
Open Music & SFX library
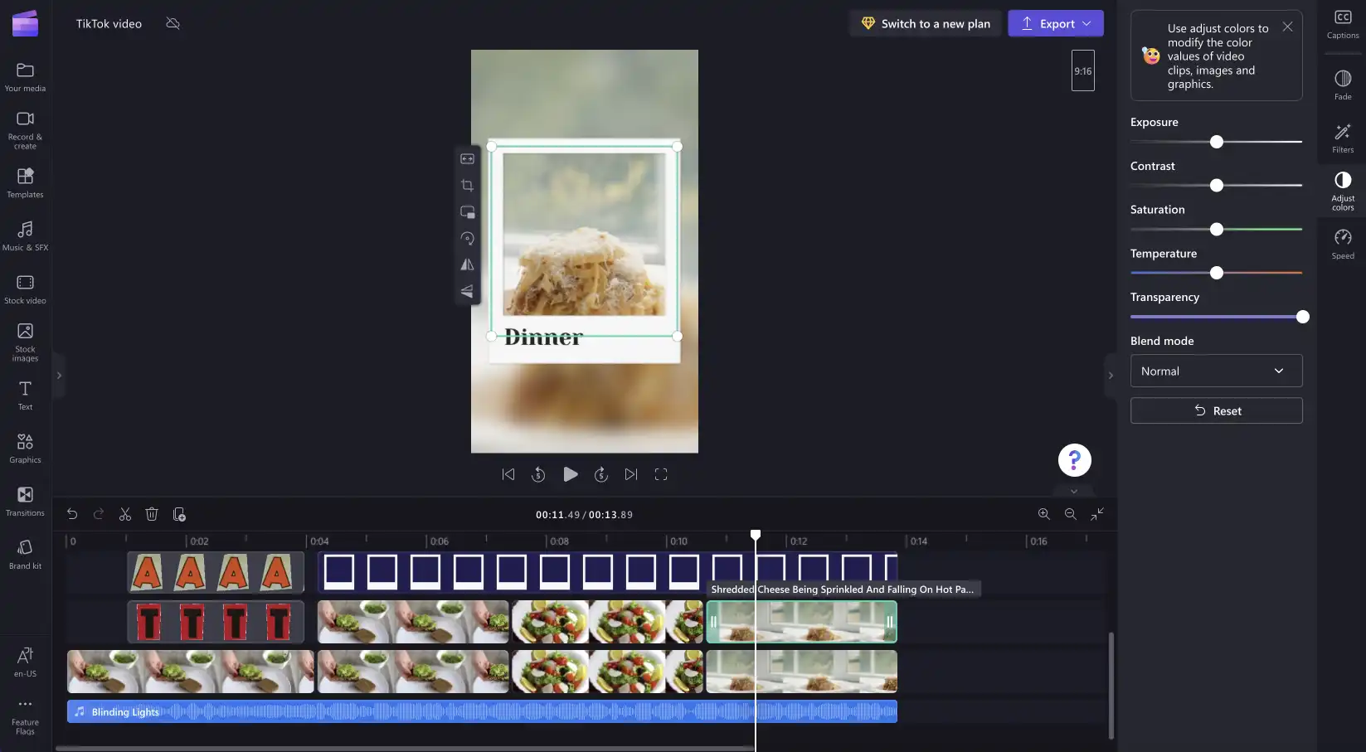click(x=25, y=236)
